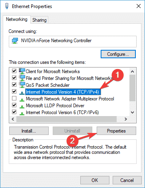Click the Network Adapter Multiplexor Protocol icon

pyautogui.click(x=22, y=100)
